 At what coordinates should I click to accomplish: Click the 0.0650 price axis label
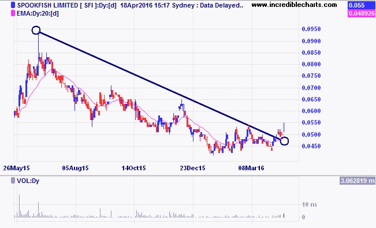click(x=311, y=99)
